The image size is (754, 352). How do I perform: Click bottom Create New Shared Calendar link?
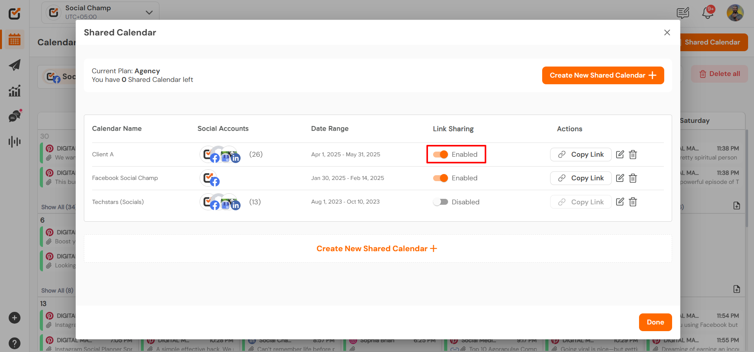tap(377, 248)
